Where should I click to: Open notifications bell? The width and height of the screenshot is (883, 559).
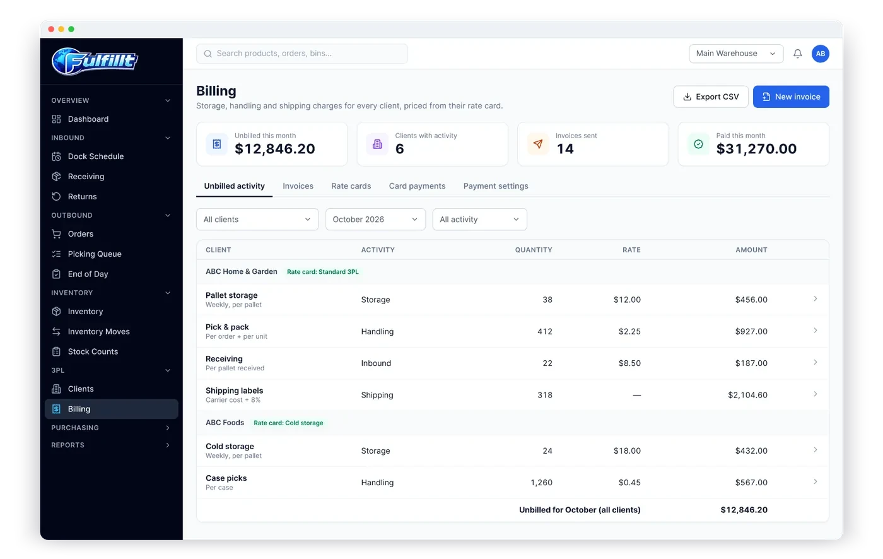click(797, 54)
